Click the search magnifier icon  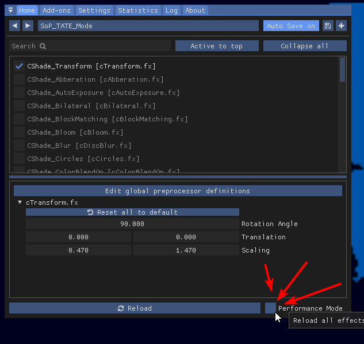pyautogui.click(x=43, y=46)
